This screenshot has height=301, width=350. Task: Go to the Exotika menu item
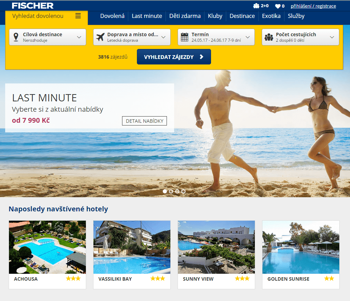pos(271,16)
